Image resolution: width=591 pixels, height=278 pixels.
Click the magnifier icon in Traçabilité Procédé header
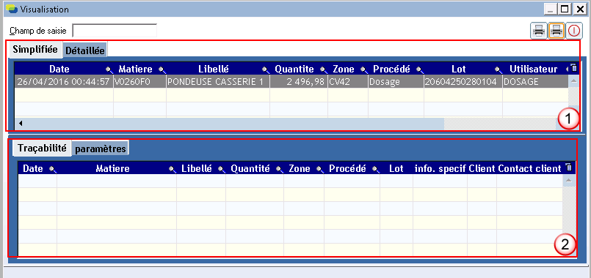[376, 169]
